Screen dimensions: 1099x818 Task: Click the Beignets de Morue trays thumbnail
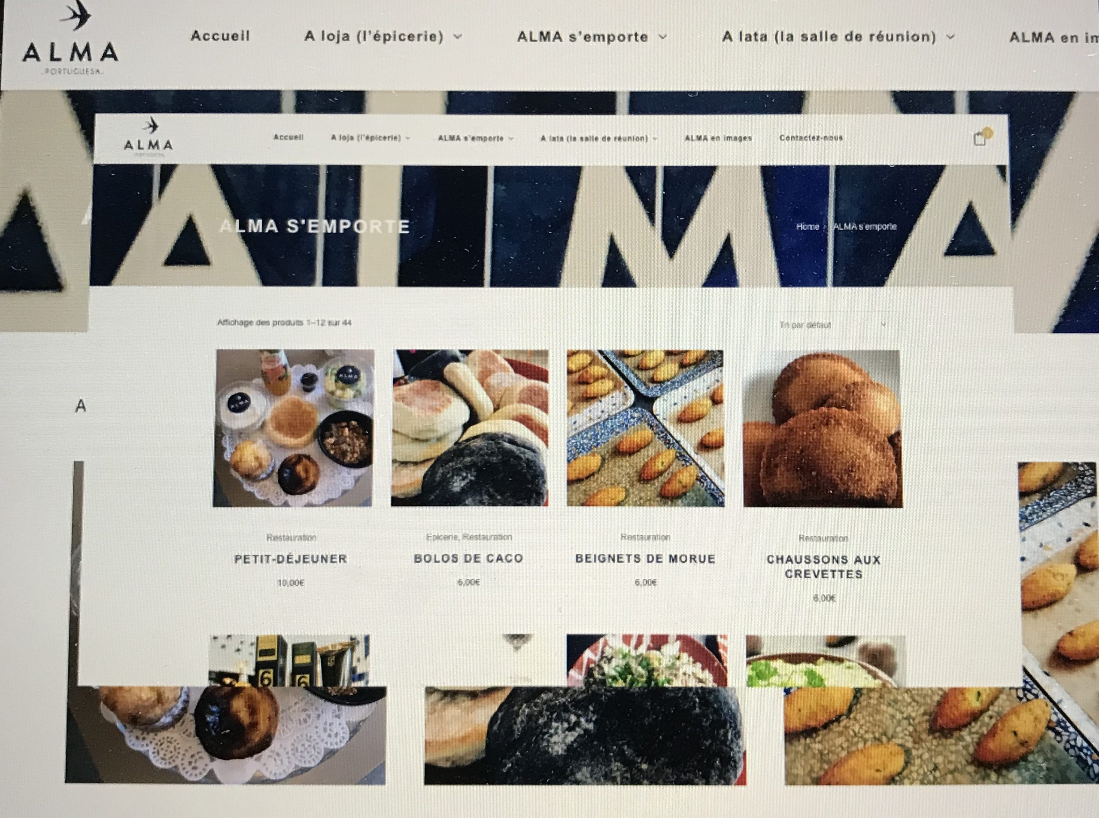[645, 428]
